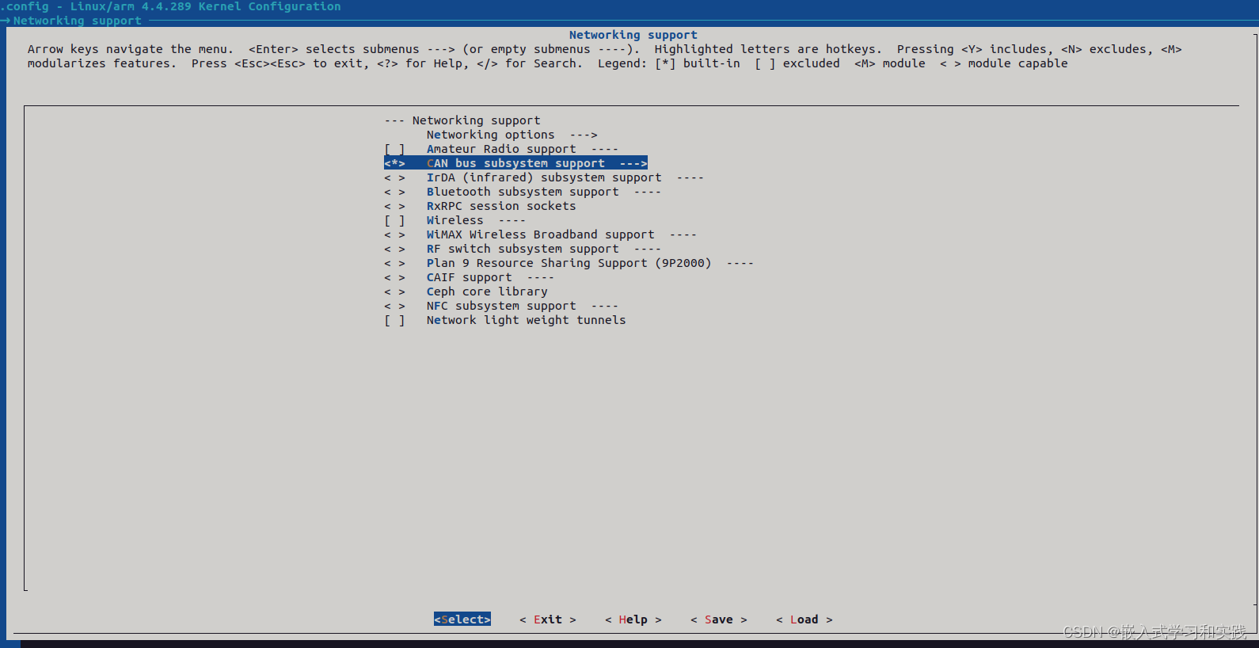Open CAN bus subsystem support submenu
This screenshot has height=648, width=1259.
[x=515, y=163]
